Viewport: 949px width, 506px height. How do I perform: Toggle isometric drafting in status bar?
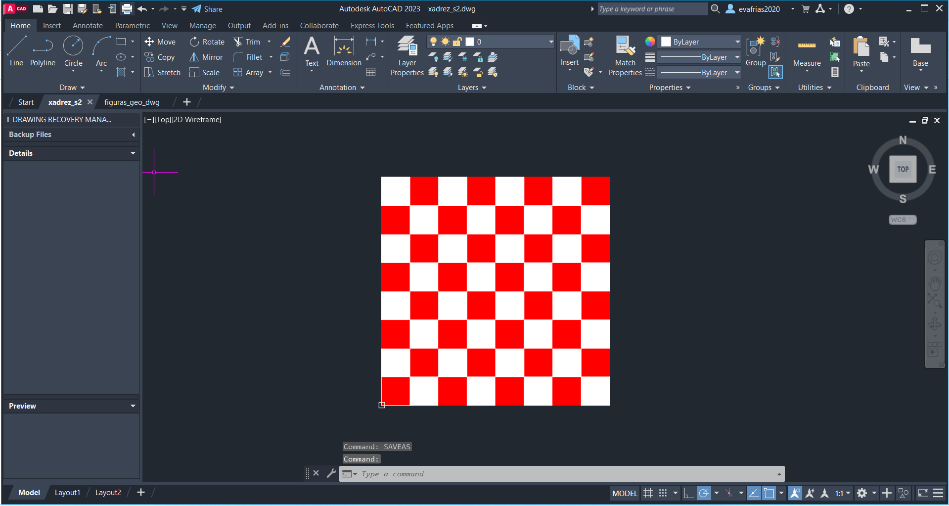[x=728, y=493]
